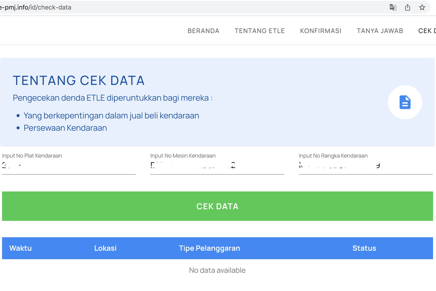Click the TENTANG CEK DATA heading
Screen dimensions: 436x291
pos(79,80)
